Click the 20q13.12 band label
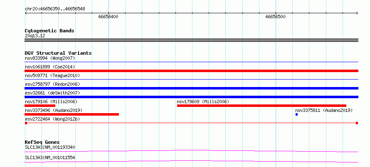 click(x=35, y=36)
